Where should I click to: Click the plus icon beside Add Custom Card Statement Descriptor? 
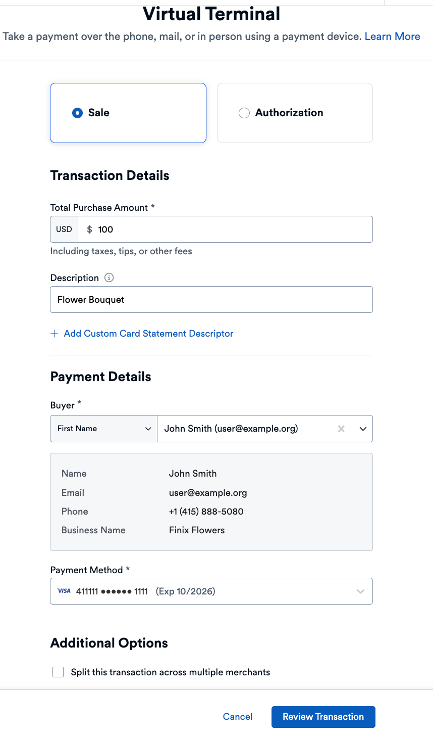point(54,333)
